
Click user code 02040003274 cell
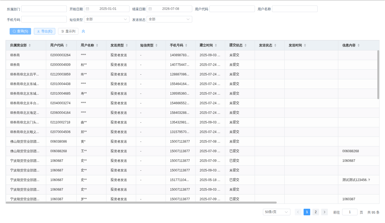(61, 103)
